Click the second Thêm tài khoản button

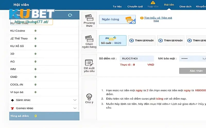click(171, 40)
